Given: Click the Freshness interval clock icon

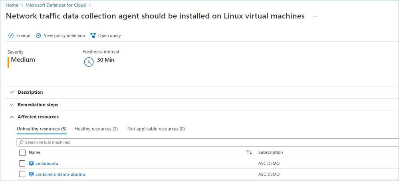Looking at the screenshot, I should click(x=89, y=62).
